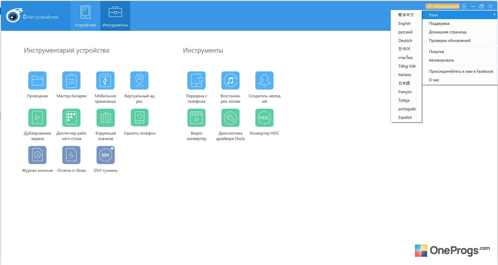Viewport: 498px width, 265px height.
Task: Switch to the Инструменты tab
Action: tap(115, 16)
